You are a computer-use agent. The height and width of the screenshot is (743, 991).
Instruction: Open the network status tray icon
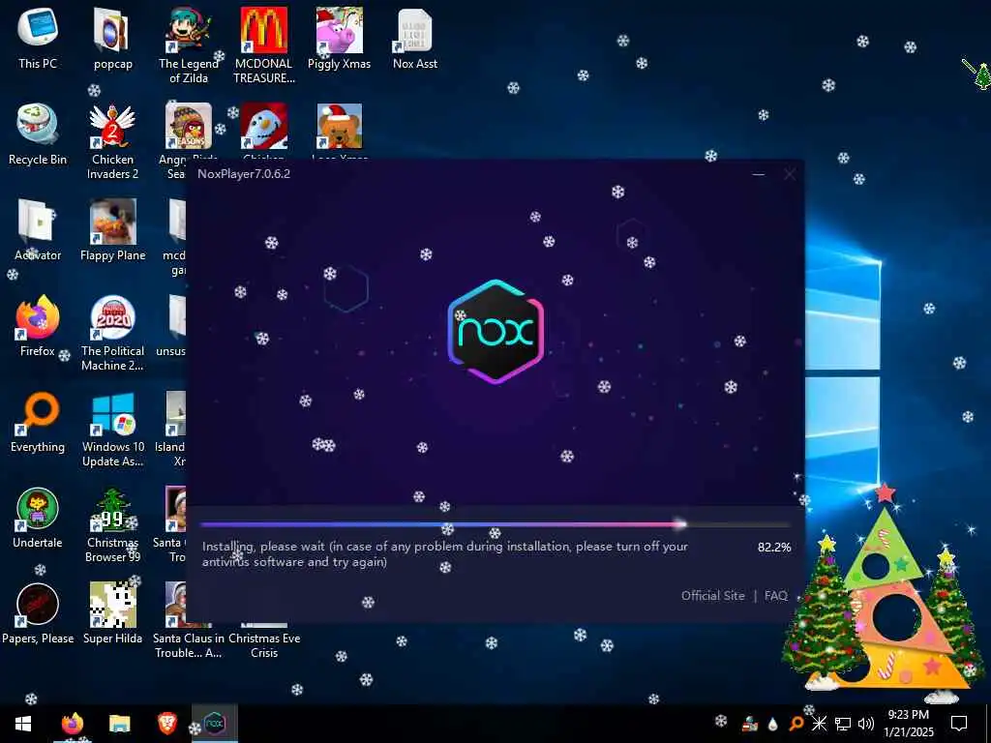pyautogui.click(x=843, y=724)
